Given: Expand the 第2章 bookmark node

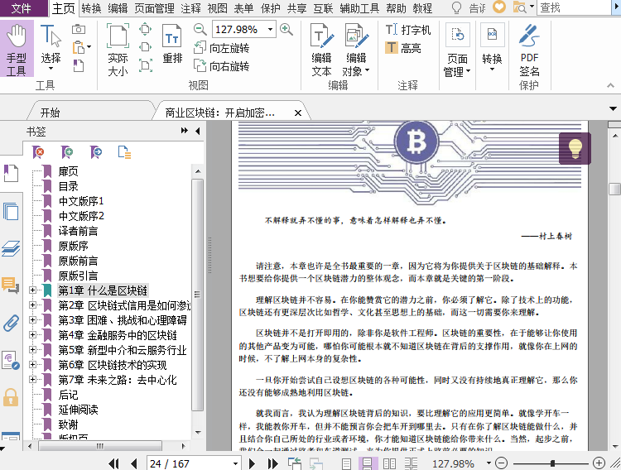Looking at the screenshot, I should (32, 305).
